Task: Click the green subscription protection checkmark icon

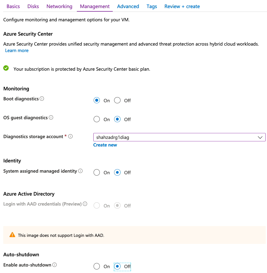Action: click(x=6, y=68)
